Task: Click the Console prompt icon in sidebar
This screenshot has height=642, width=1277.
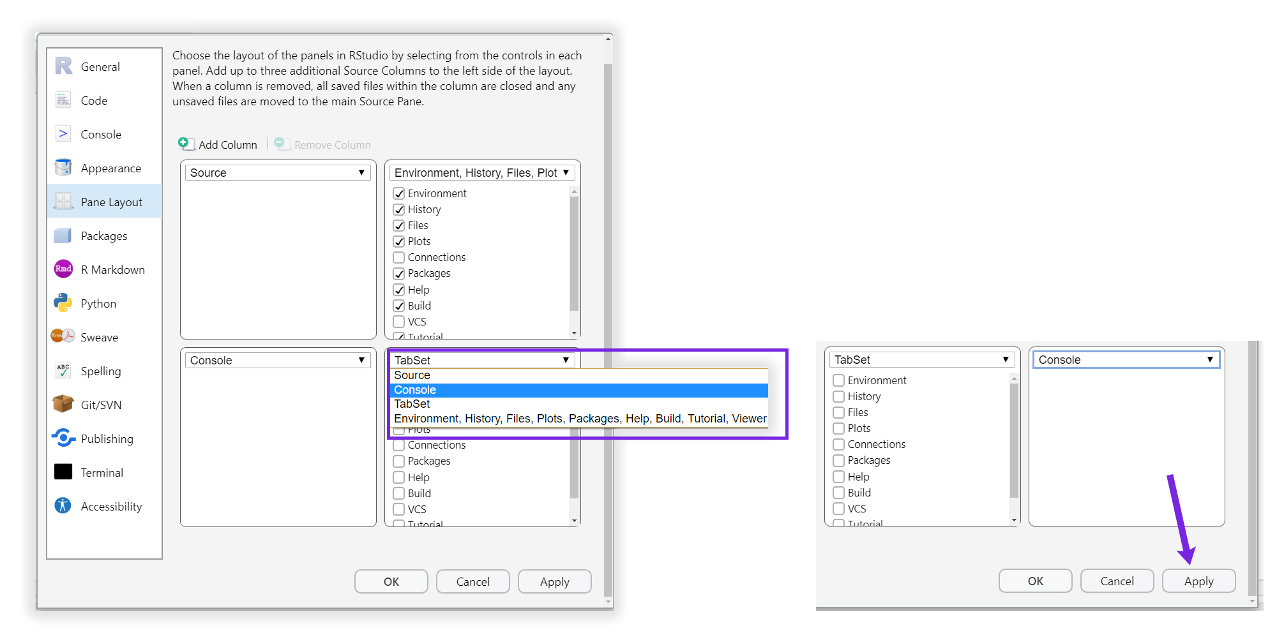Action: pyautogui.click(x=63, y=133)
